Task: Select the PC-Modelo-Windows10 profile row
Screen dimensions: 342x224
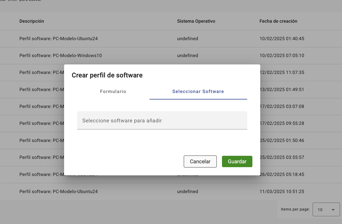Action: pos(60,55)
